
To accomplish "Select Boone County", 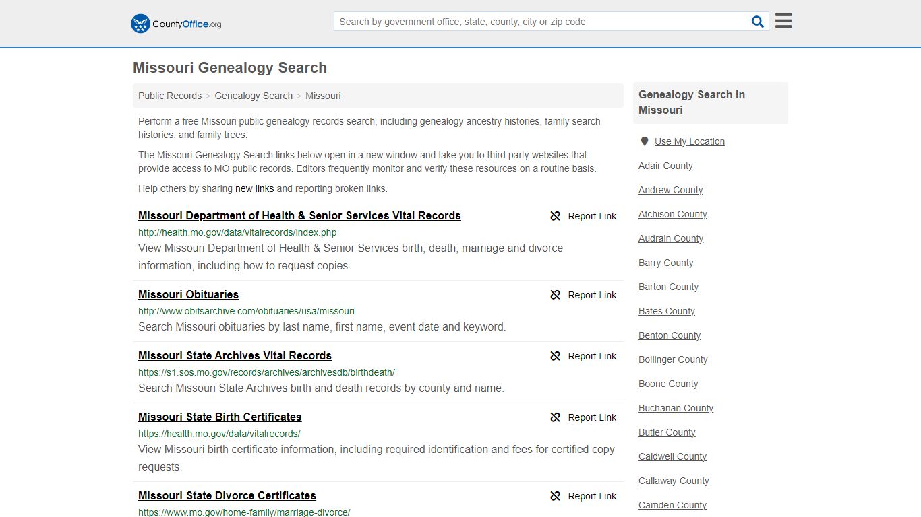I will coord(668,384).
